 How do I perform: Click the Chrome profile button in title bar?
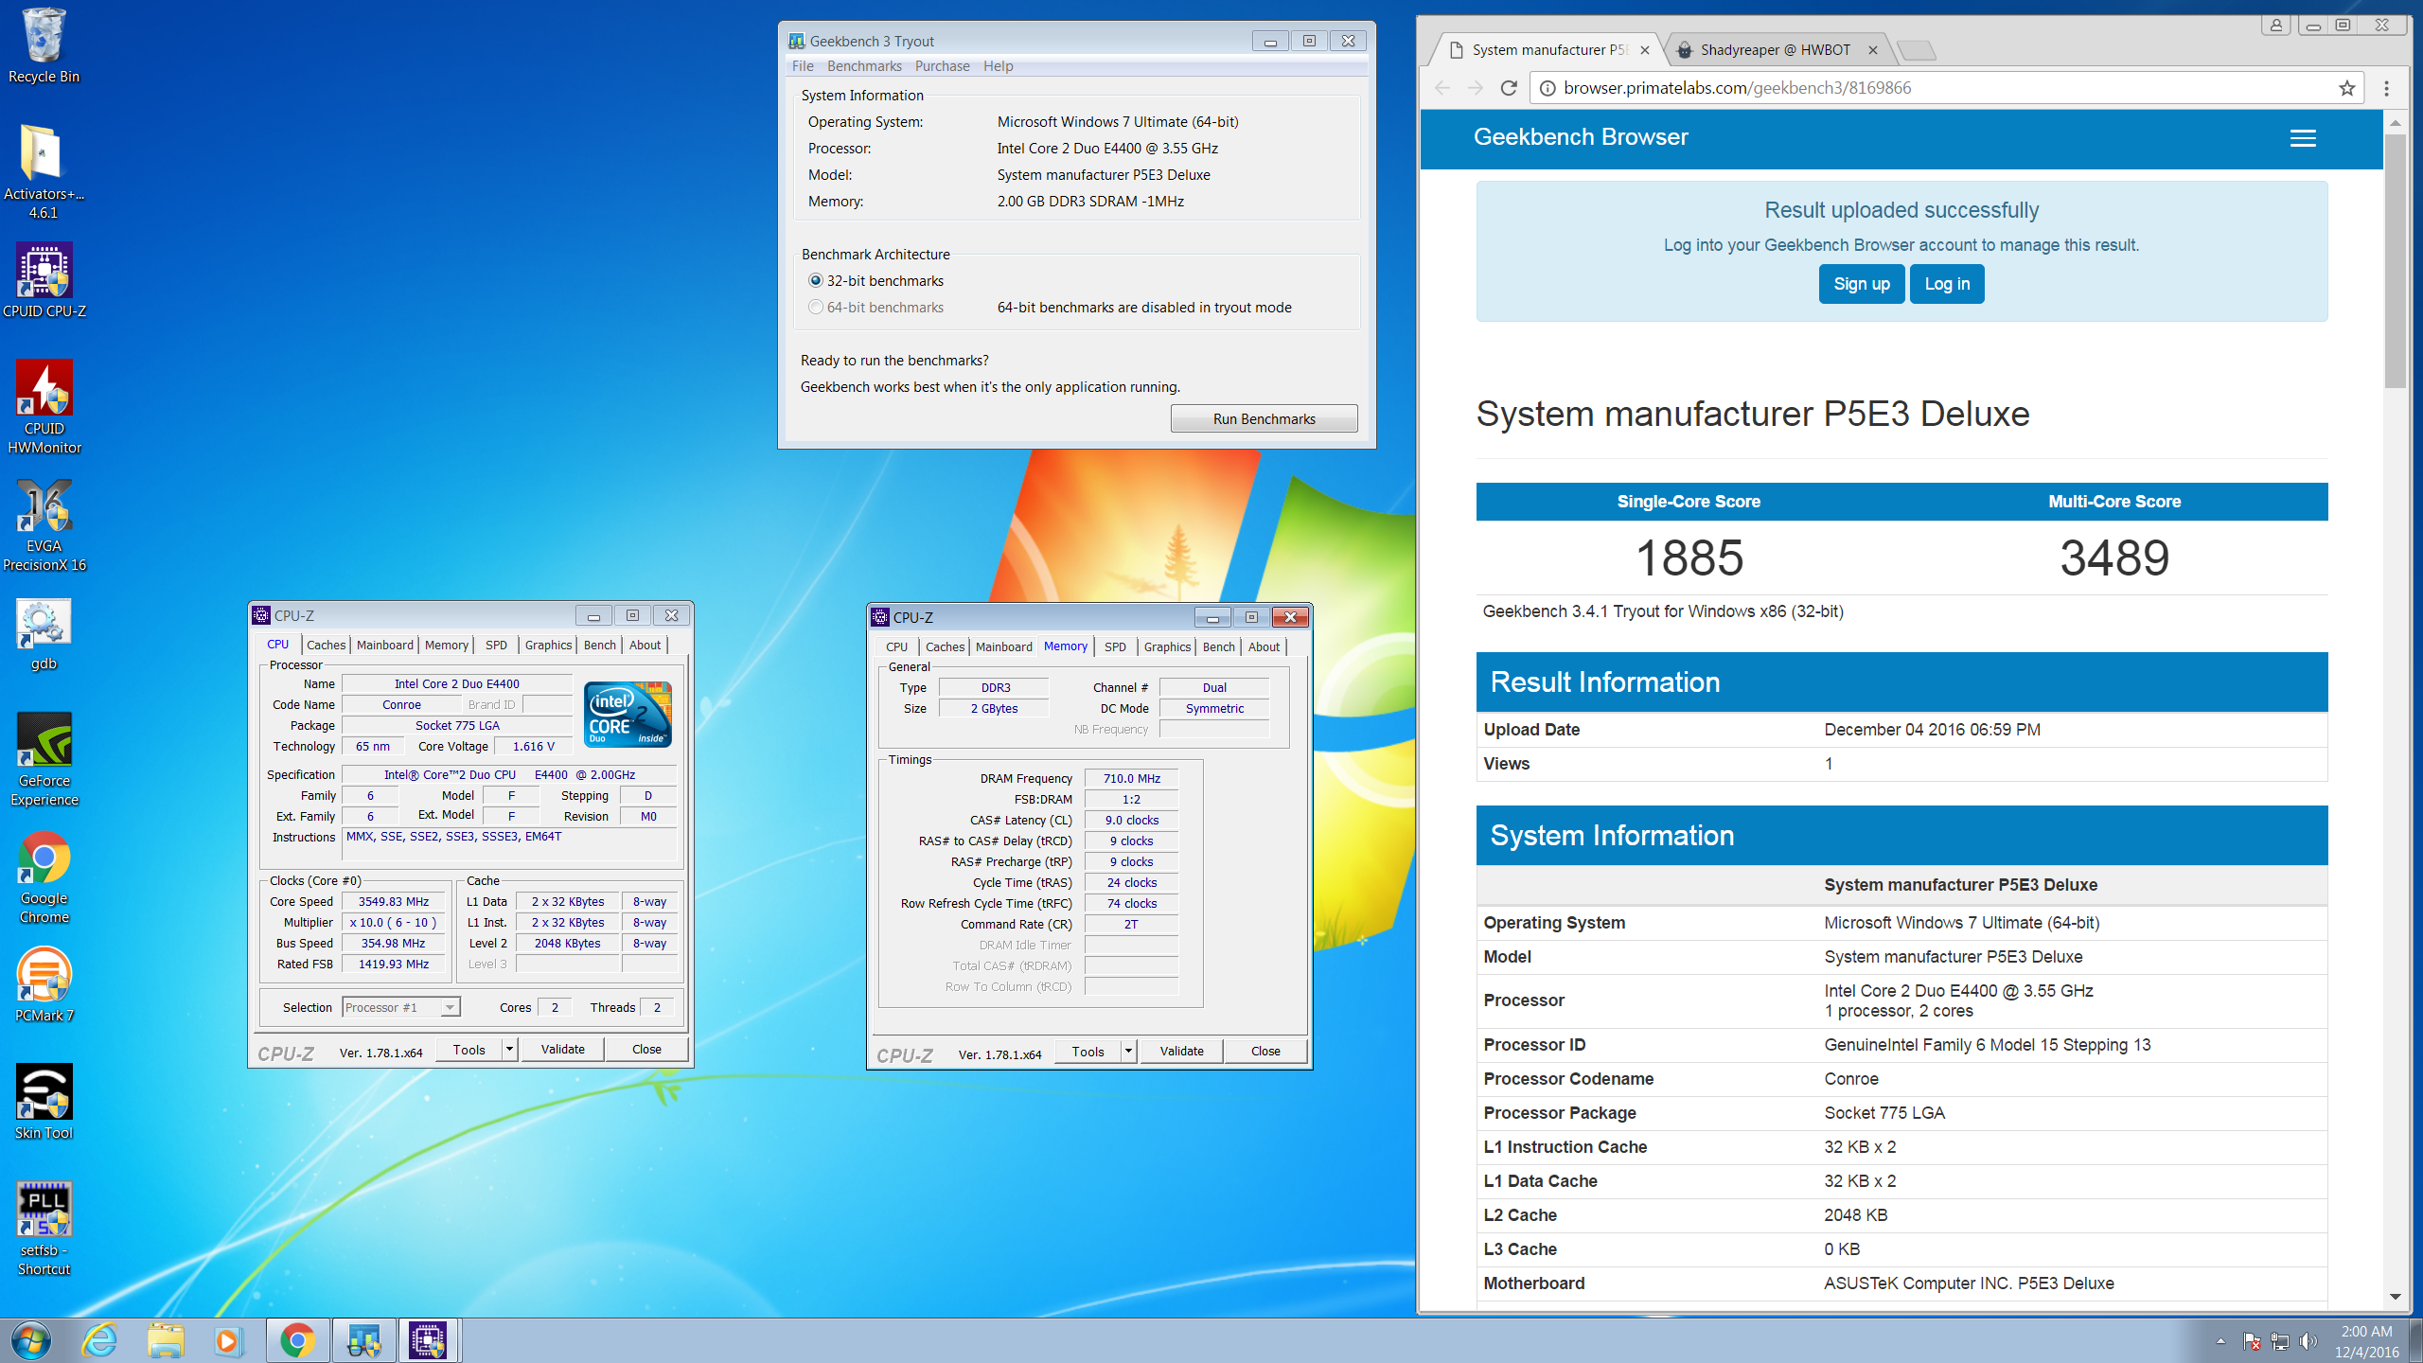click(x=2276, y=25)
